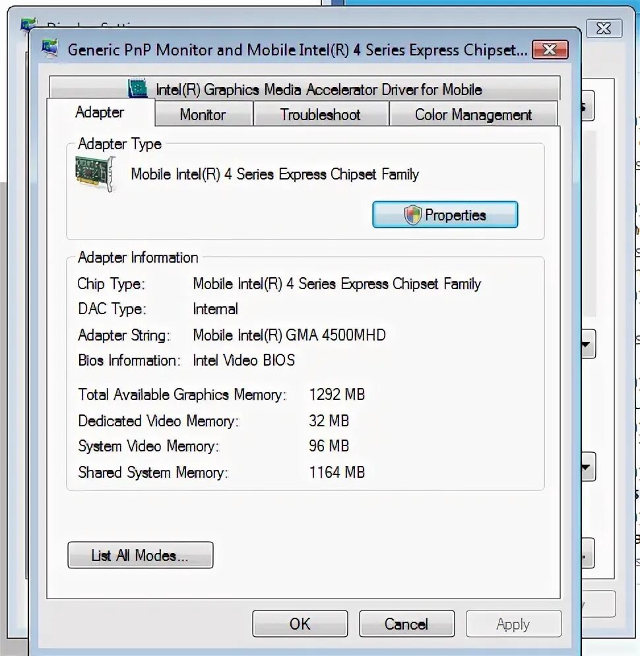640x656 pixels.
Task: Click Display Settings window title icon
Action: coord(28,24)
